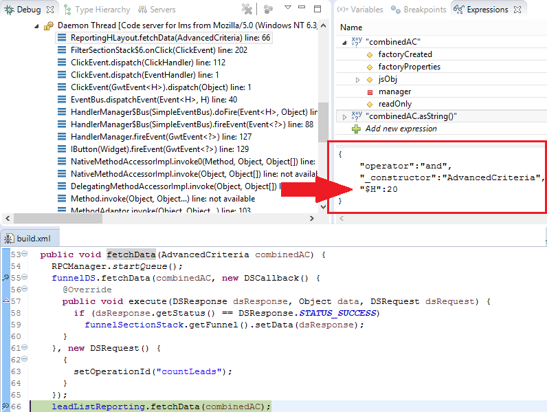Click the instruction pointer marker at line 66
Screen dimensions: 547x412
pos(5,406)
